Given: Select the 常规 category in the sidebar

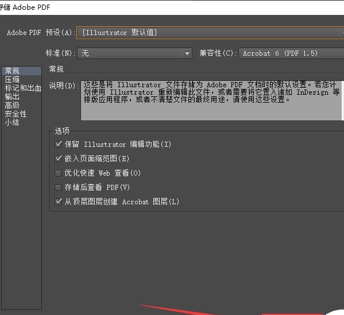Looking at the screenshot, I should point(21,71).
